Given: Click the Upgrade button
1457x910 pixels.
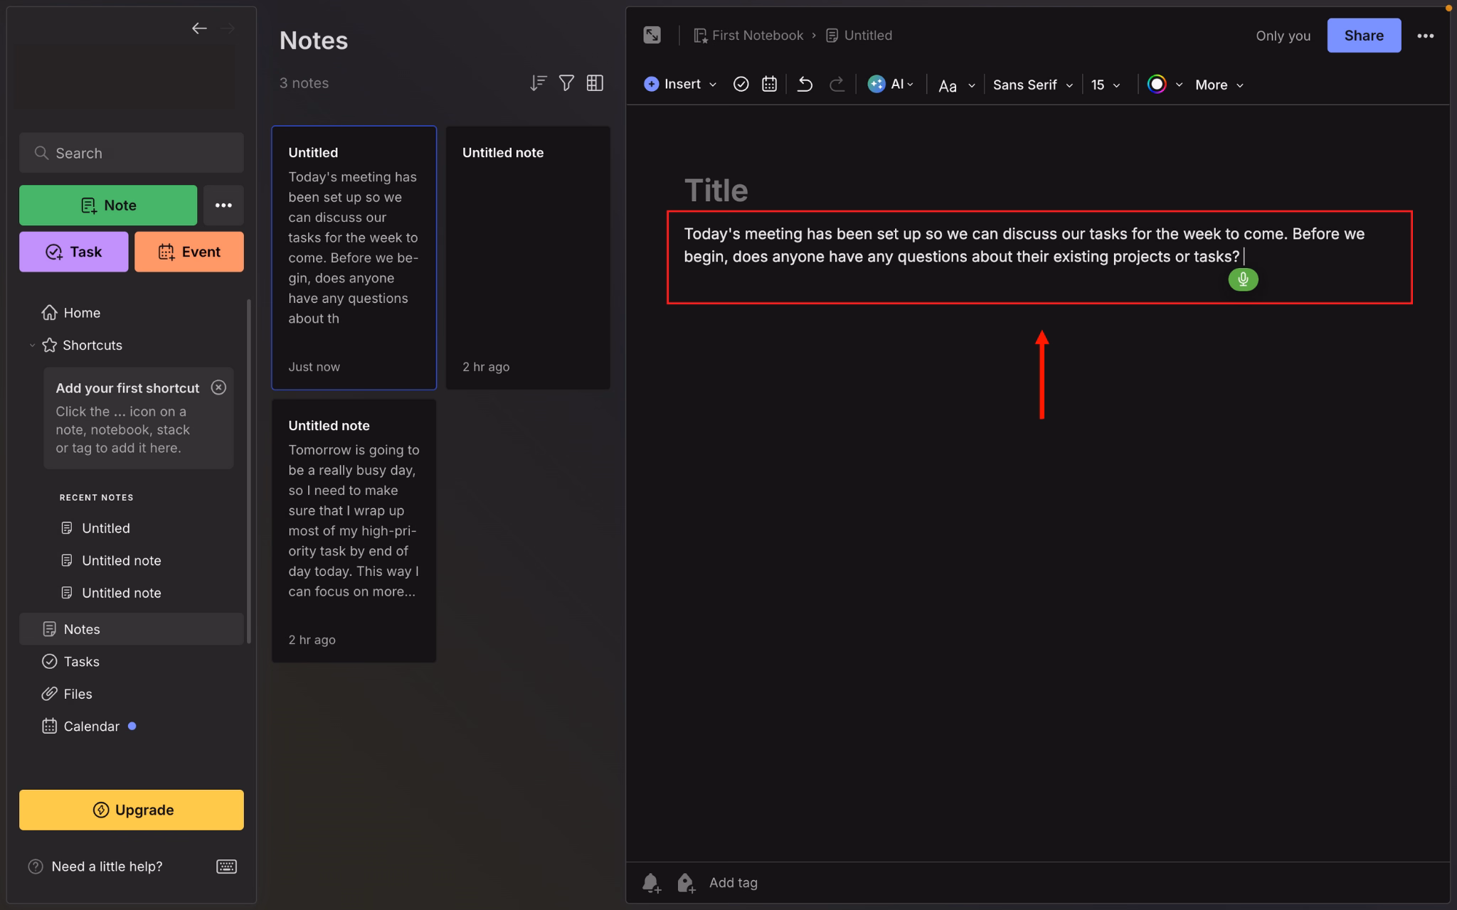Looking at the screenshot, I should [x=131, y=809].
